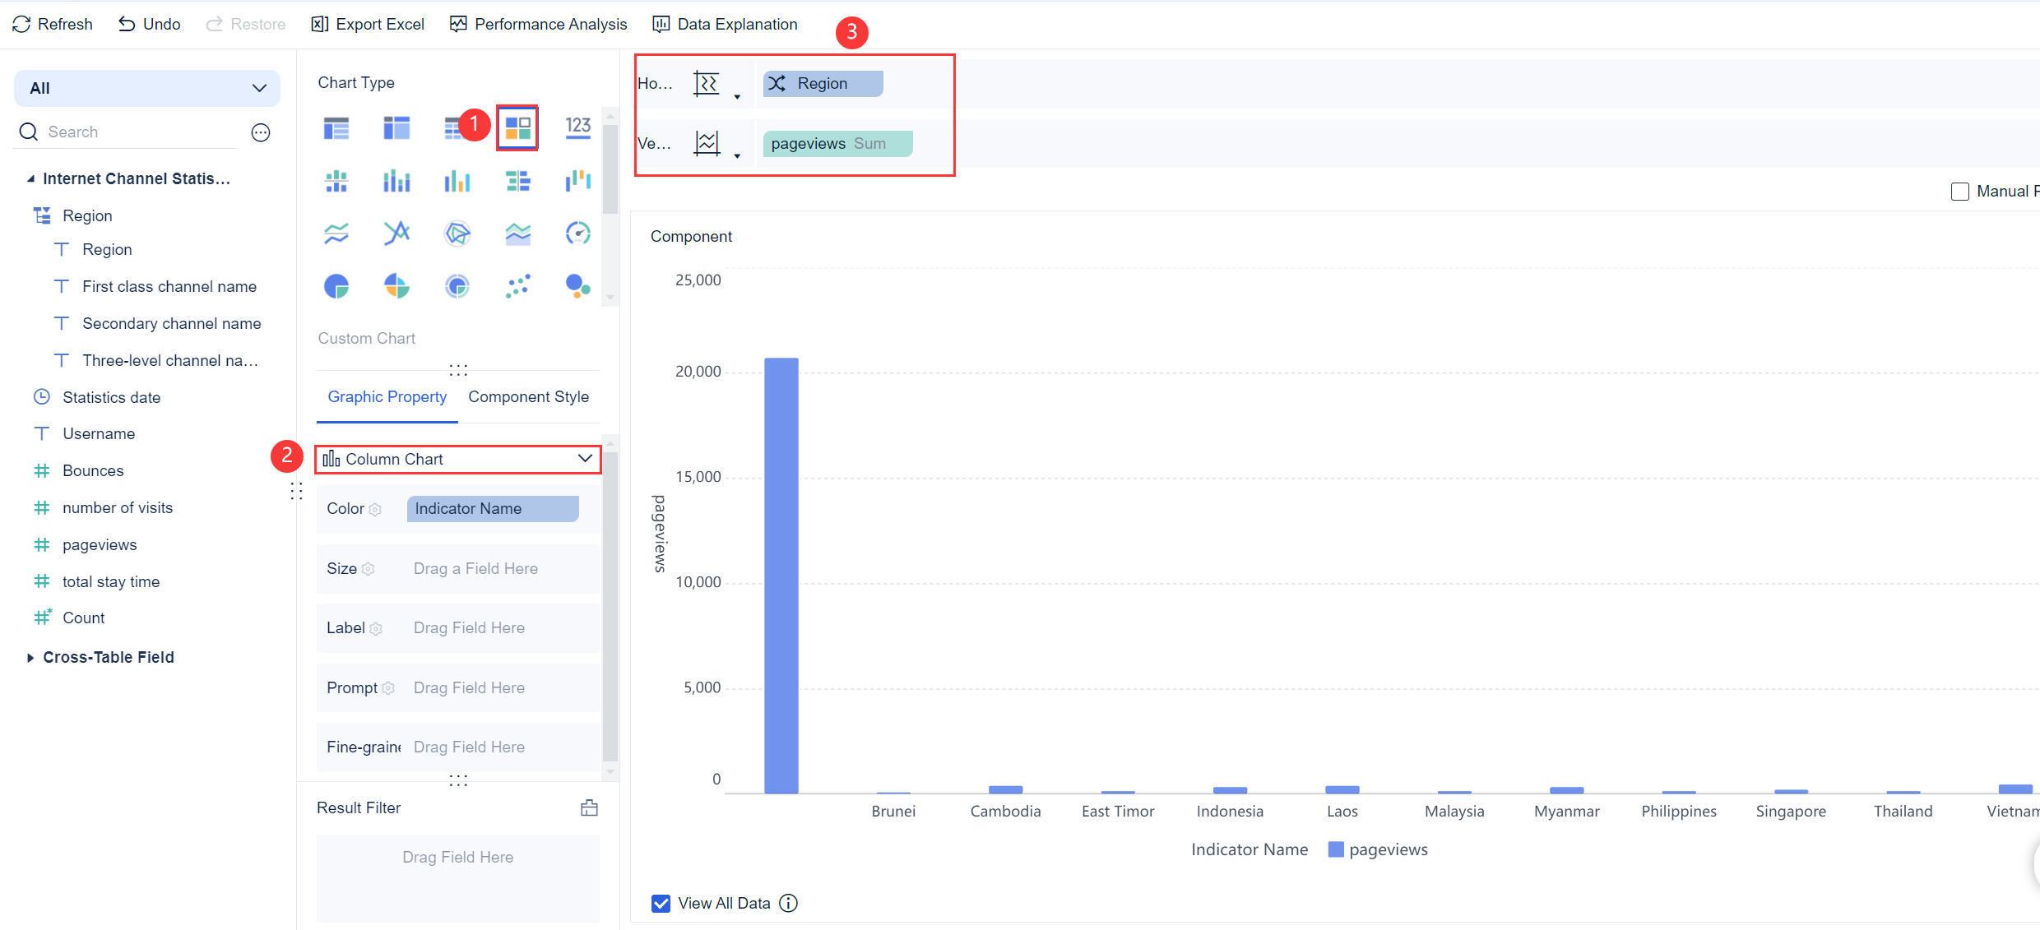Screen dimensions: 2040x930
Task: Pick the radar chart type icon
Action: (x=457, y=234)
